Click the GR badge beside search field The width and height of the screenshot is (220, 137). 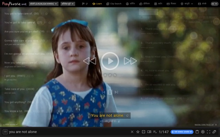pos(5,132)
